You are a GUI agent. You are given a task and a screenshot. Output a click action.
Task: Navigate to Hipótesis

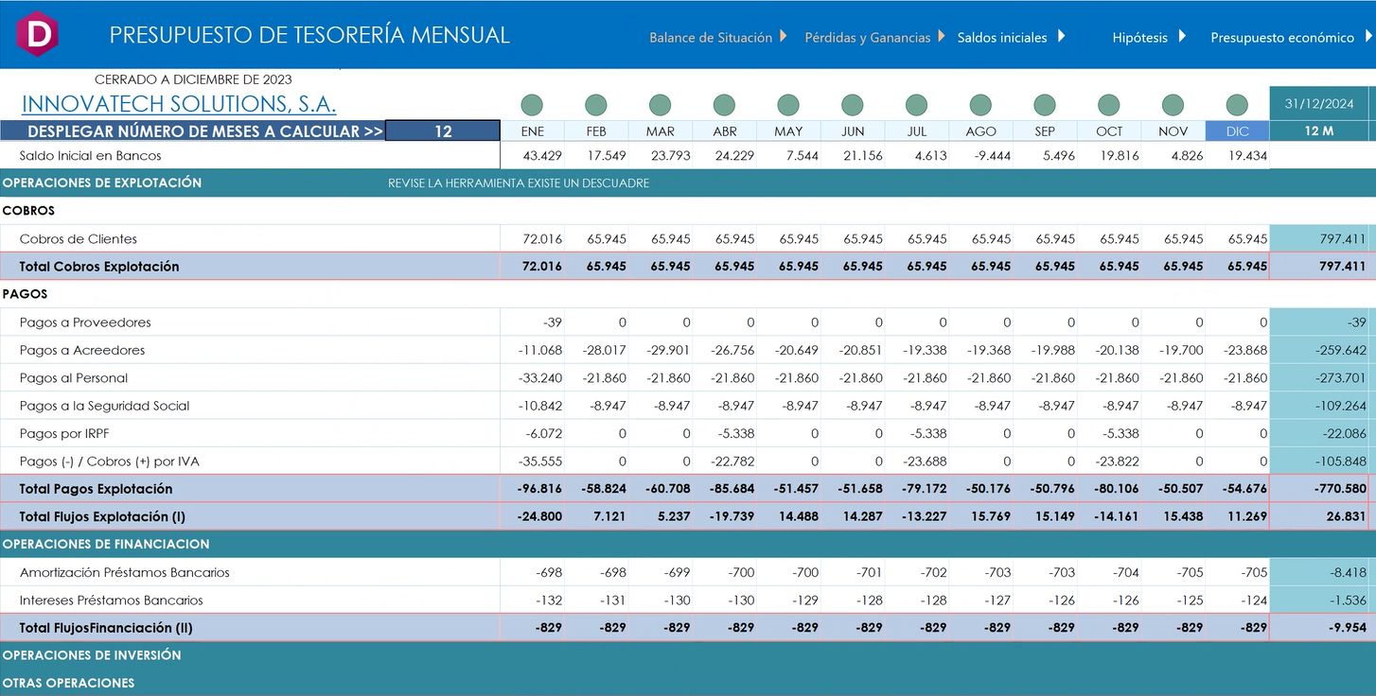point(1139,38)
